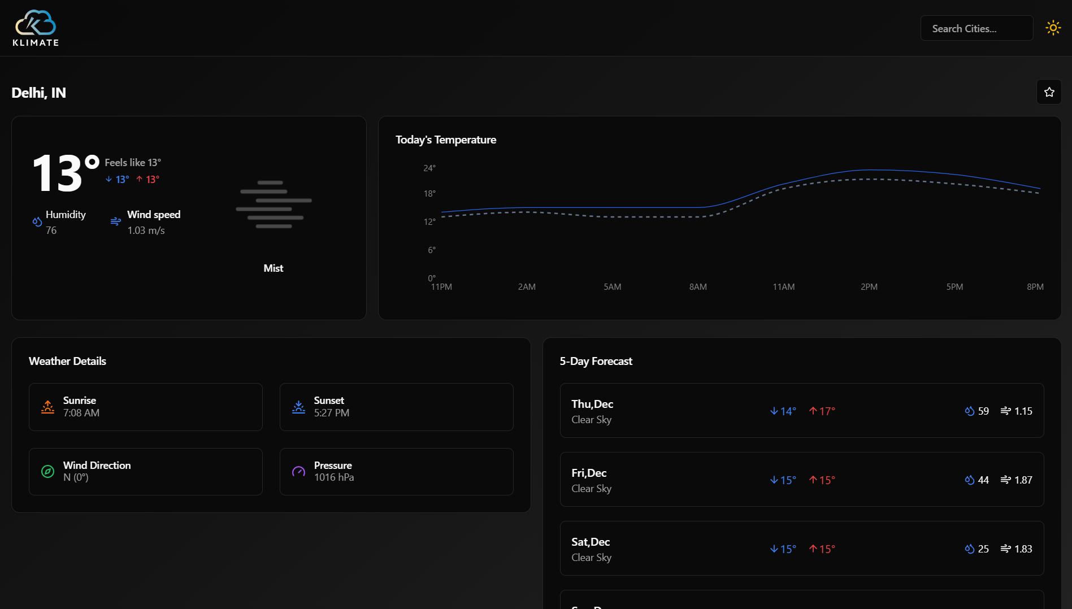Select the Thu, Dec forecast row
Image resolution: width=1072 pixels, height=609 pixels.
click(x=801, y=411)
